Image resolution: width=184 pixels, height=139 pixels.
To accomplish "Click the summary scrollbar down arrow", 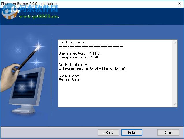I will click(174, 104).
